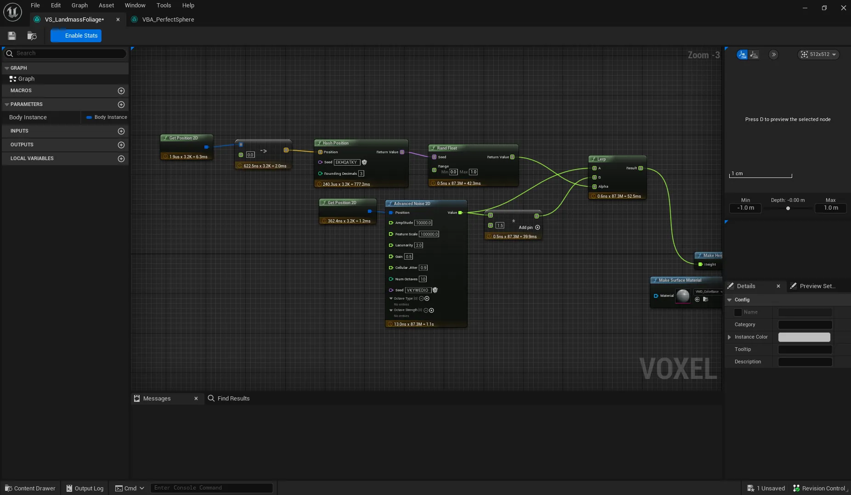Randomize the Hash Position seed using the dice icon
The width and height of the screenshot is (851, 495).
[x=364, y=162]
